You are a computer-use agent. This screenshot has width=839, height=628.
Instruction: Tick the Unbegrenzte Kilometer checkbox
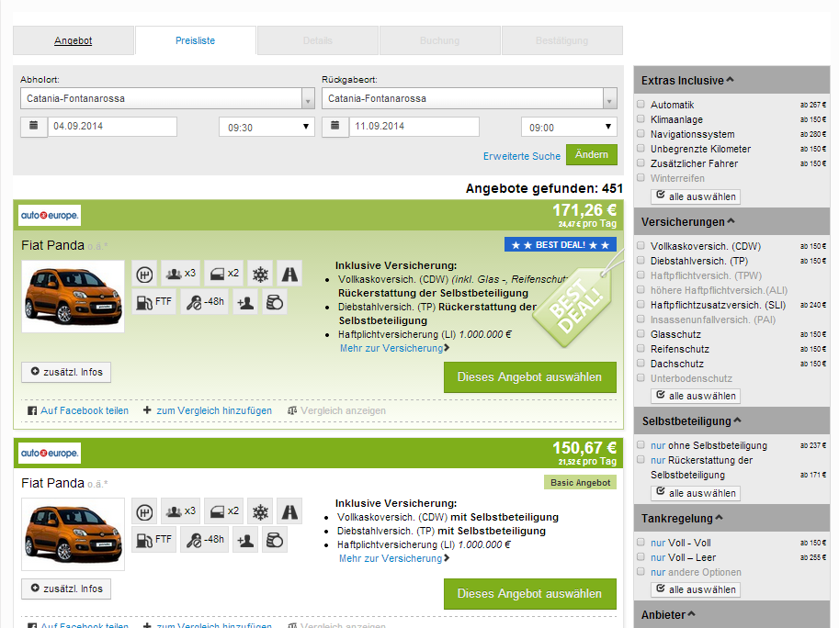tap(641, 148)
